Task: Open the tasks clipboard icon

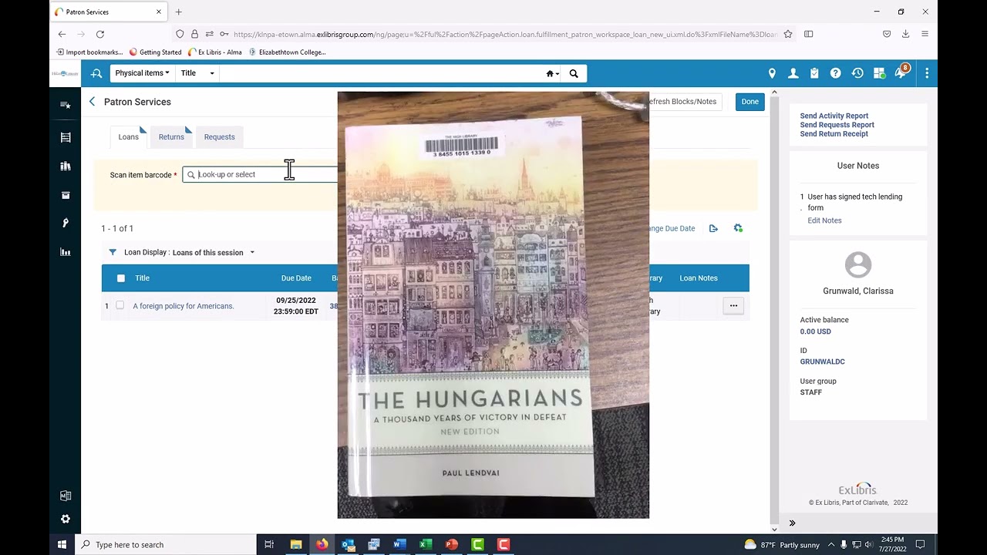Action: tap(814, 73)
